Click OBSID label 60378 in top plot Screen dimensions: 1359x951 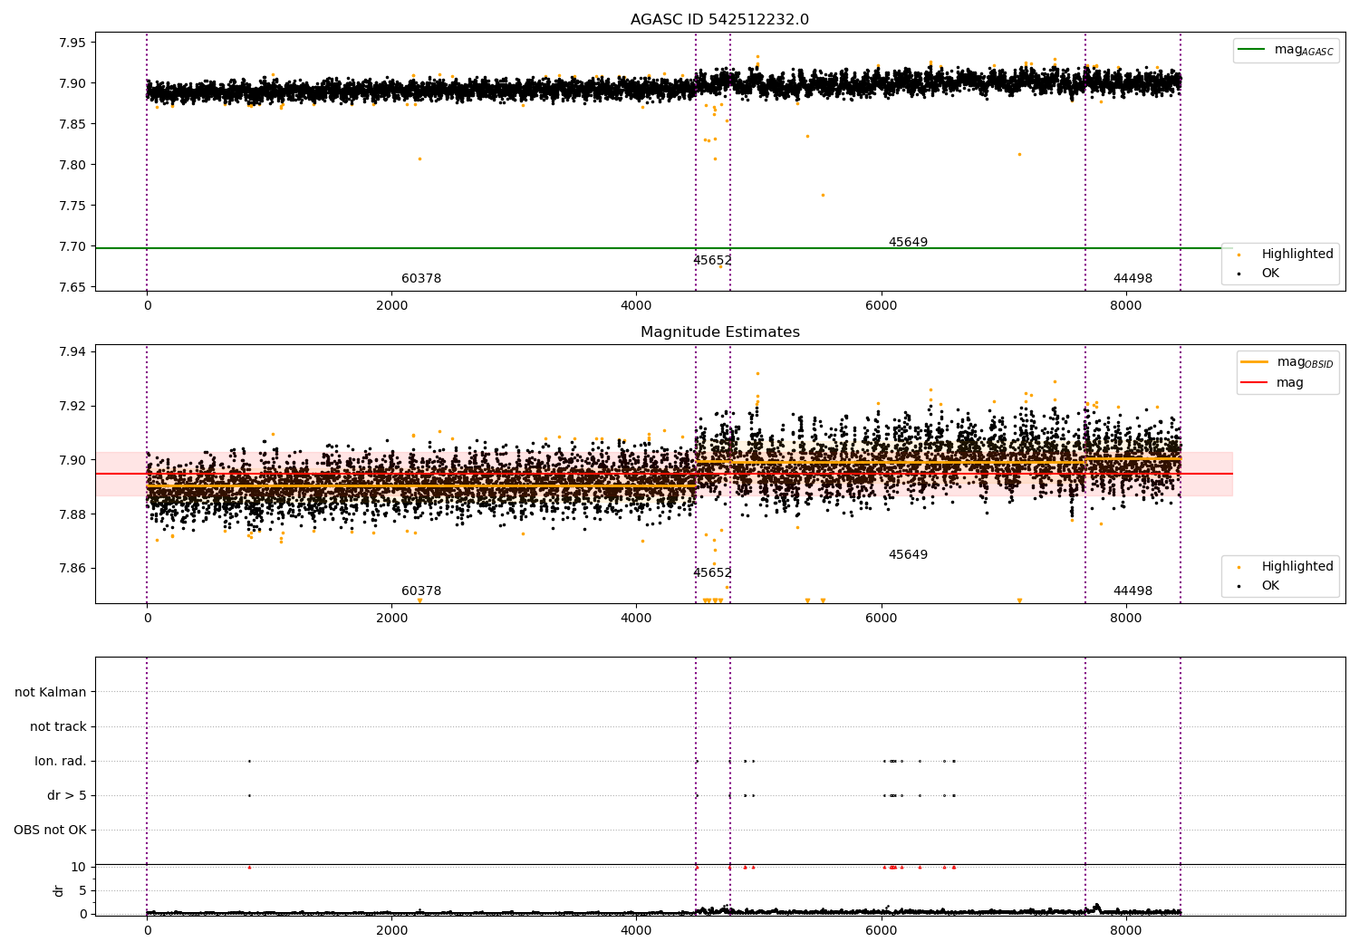point(421,279)
